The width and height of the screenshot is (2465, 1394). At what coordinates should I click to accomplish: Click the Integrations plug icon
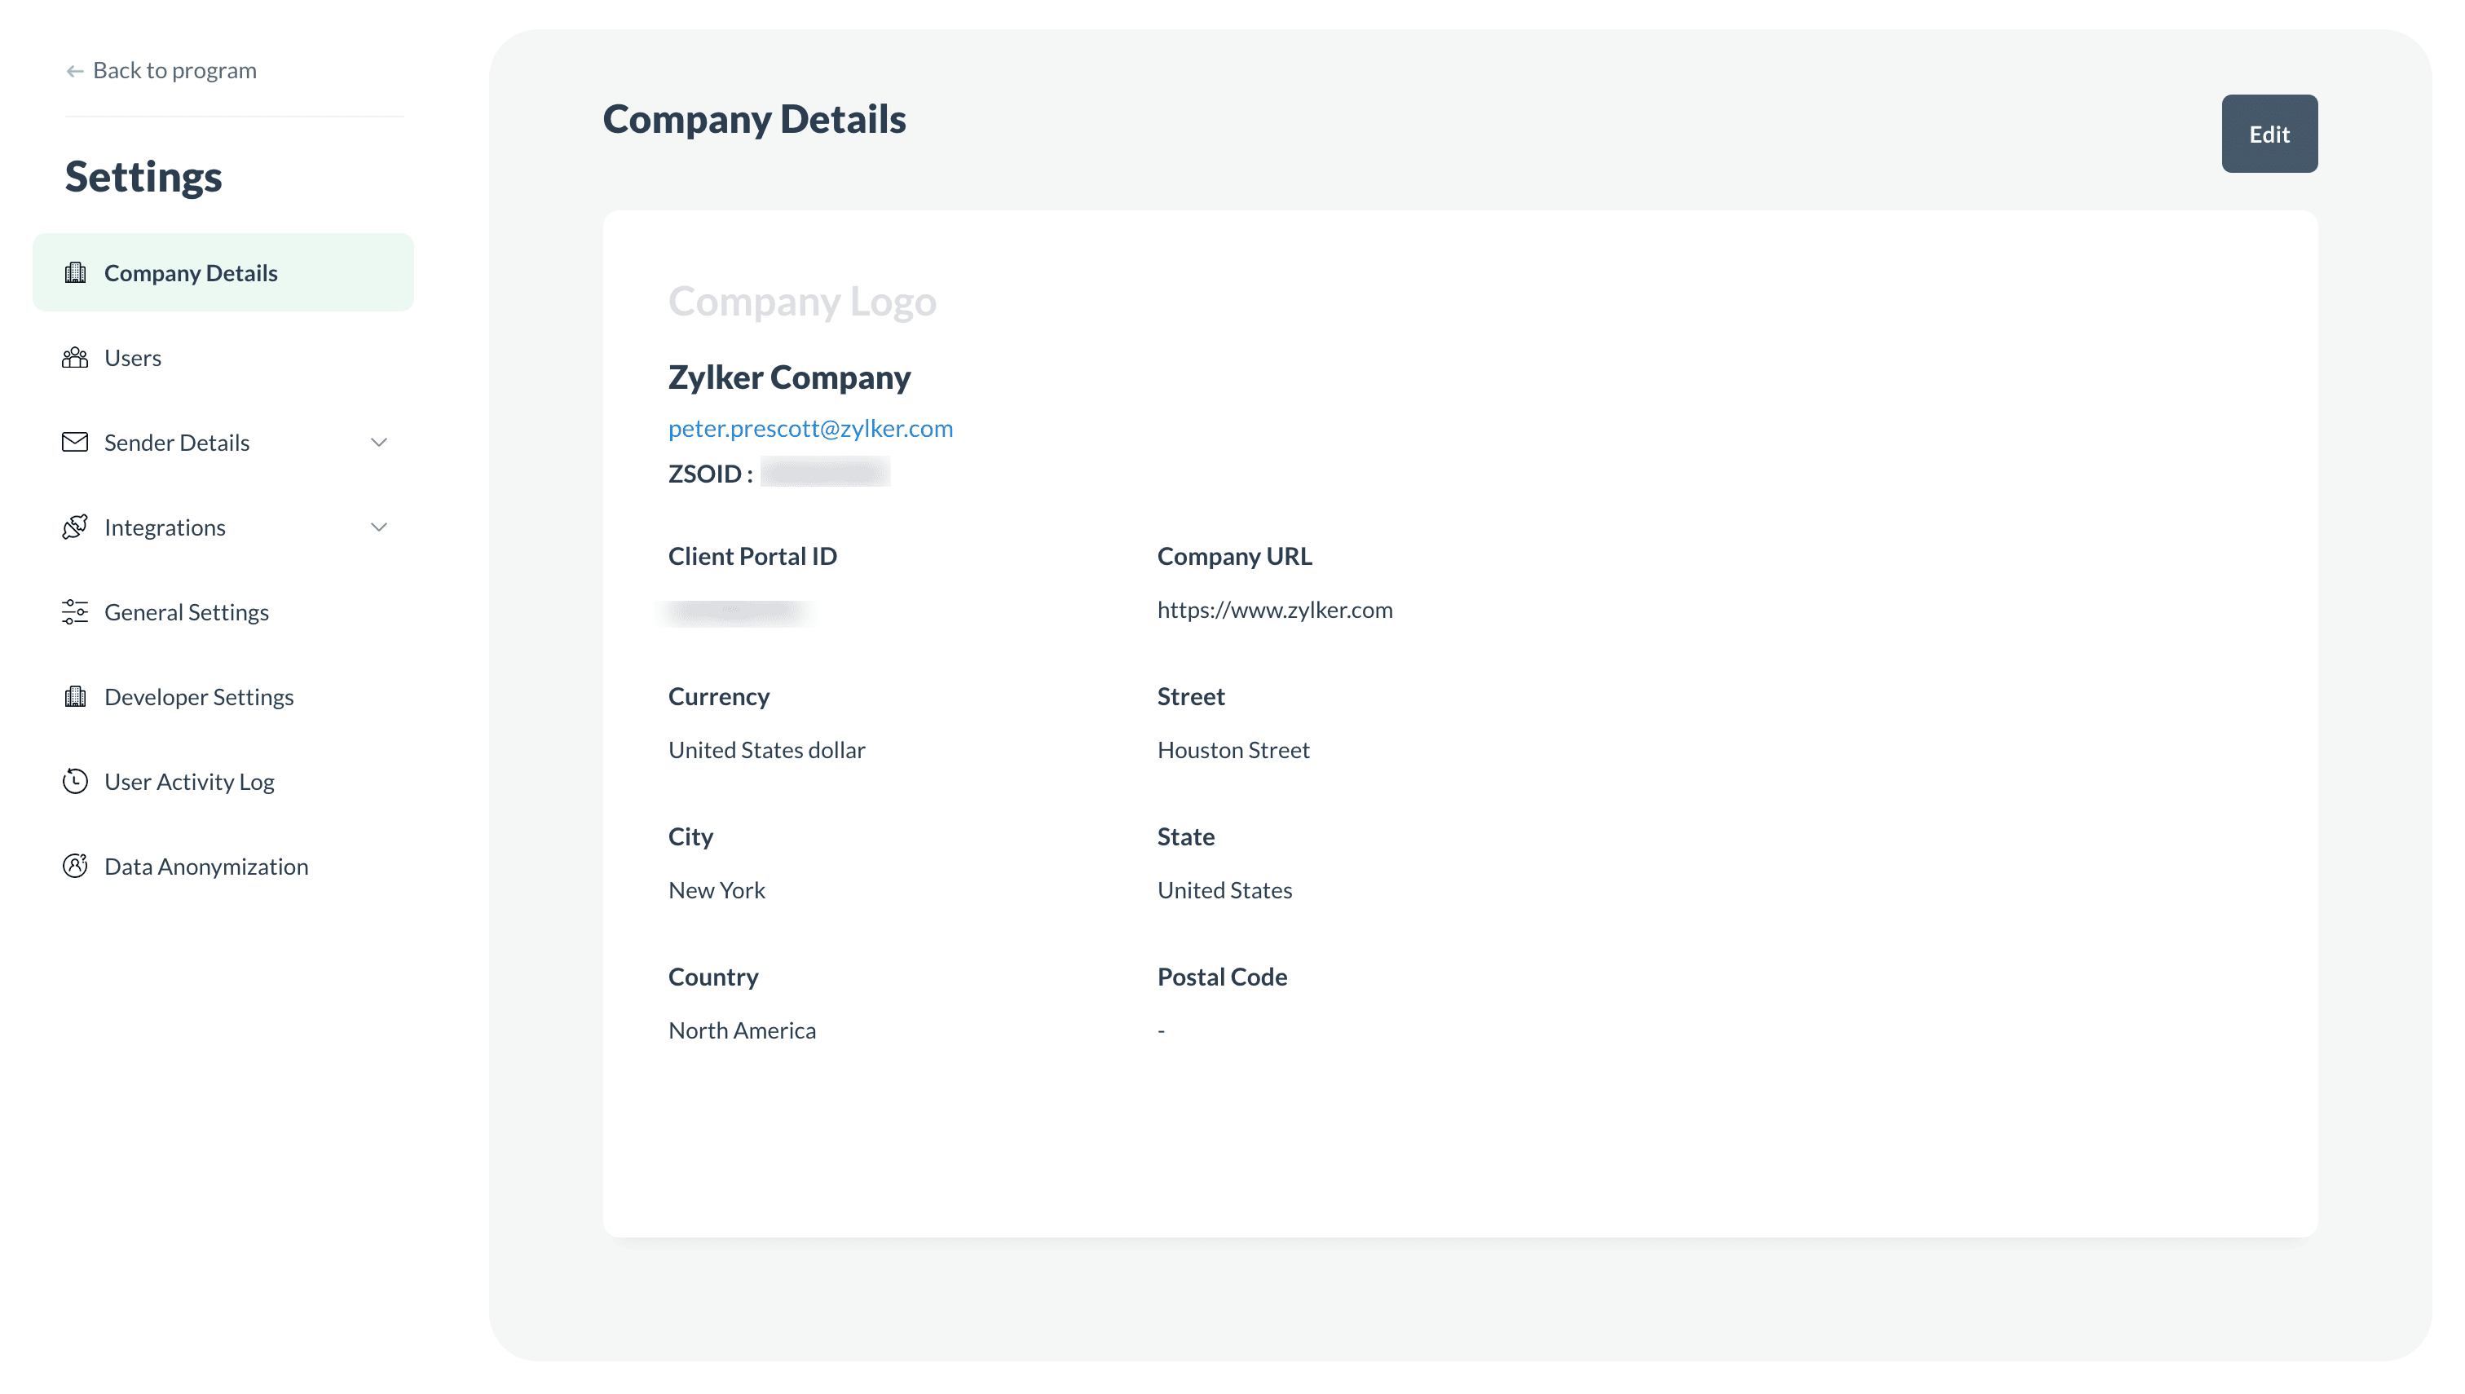[x=75, y=527]
